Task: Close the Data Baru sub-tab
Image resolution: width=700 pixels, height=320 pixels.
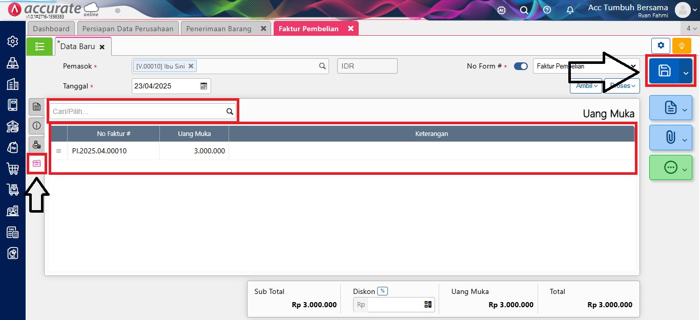Action: [102, 47]
